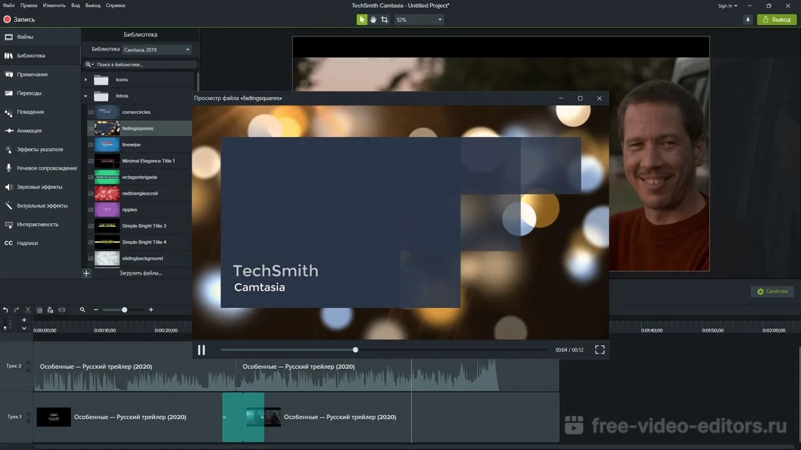This screenshot has width=801, height=450.
Task: Open the Эффекты указателя cursor effects tab
Action: pyautogui.click(x=40, y=149)
